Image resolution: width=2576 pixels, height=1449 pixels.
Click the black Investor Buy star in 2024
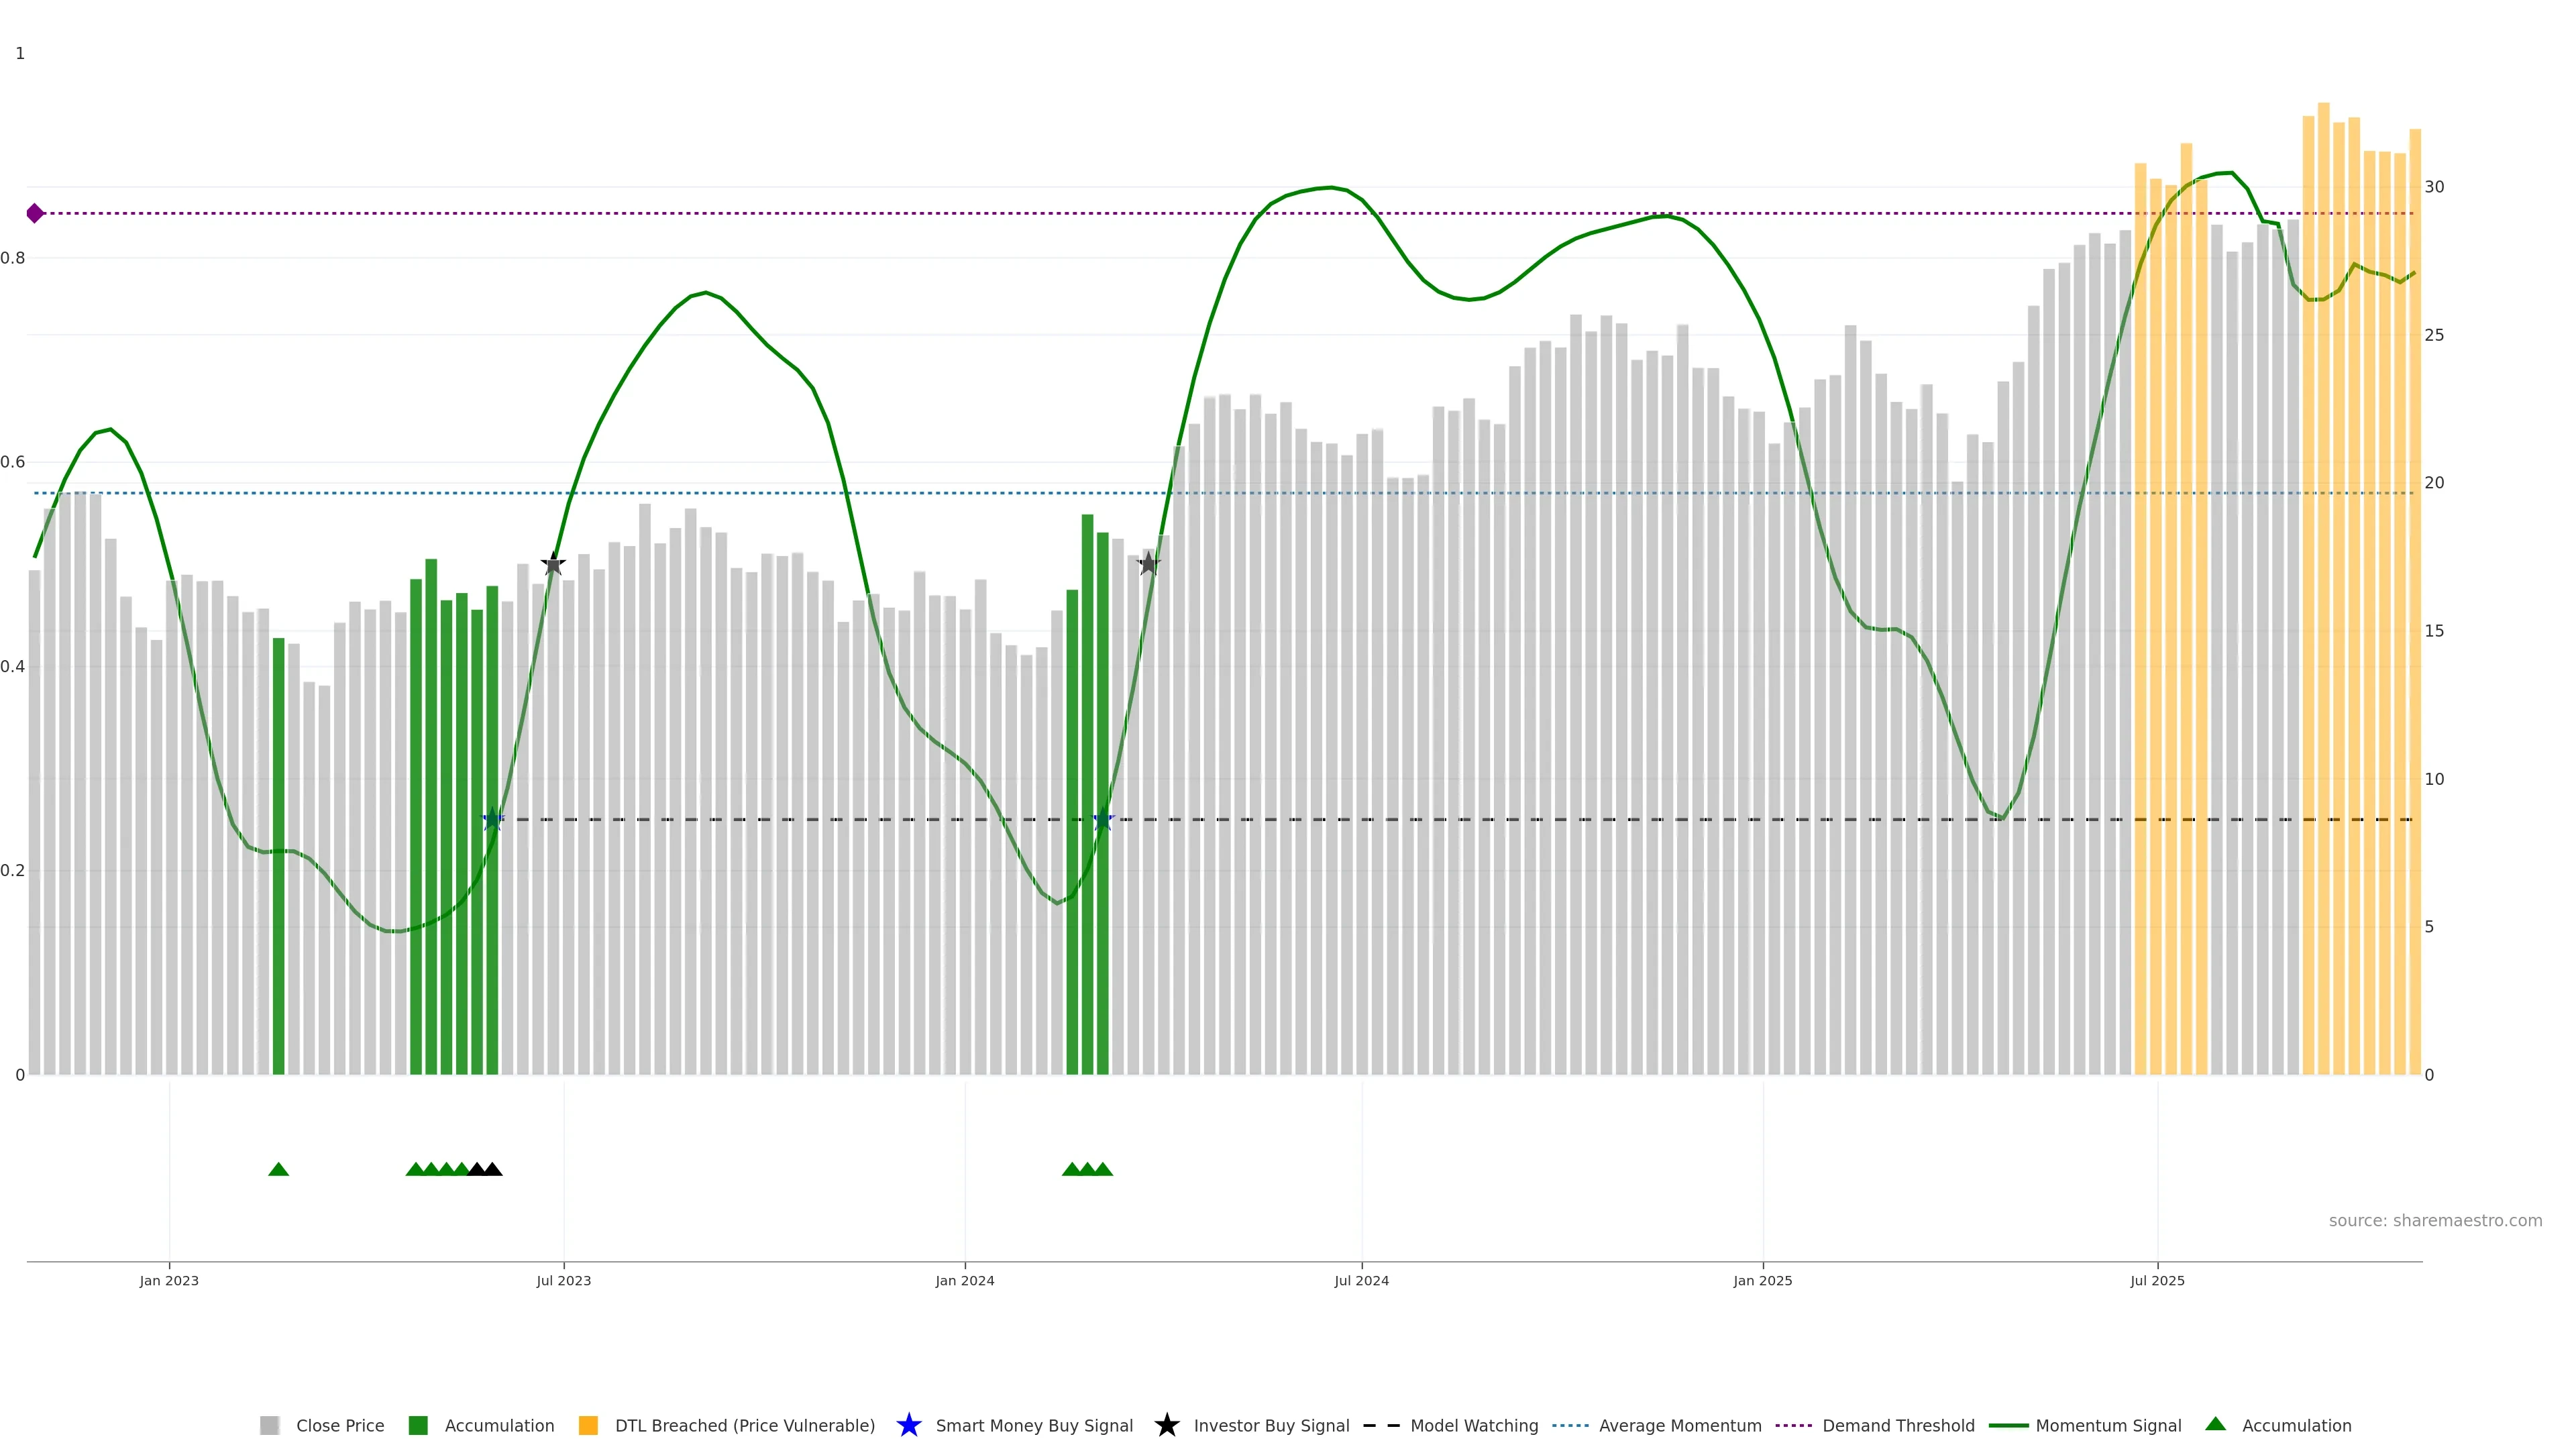[1148, 565]
